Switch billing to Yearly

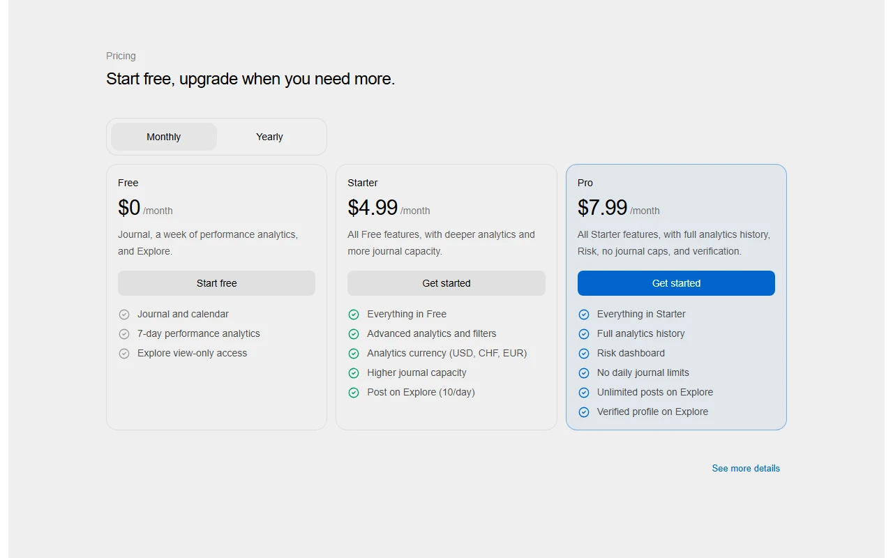click(269, 137)
